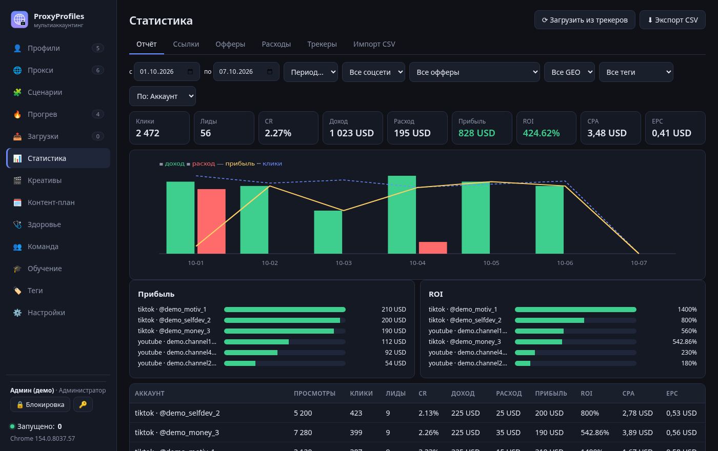The width and height of the screenshot is (718, 451).
Task: Open Настройки via the gear icon
Action: pos(17,313)
